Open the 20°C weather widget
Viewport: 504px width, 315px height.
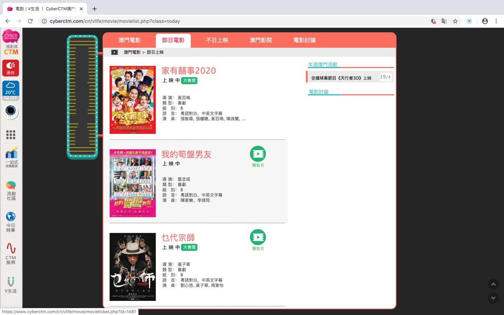coord(11,91)
